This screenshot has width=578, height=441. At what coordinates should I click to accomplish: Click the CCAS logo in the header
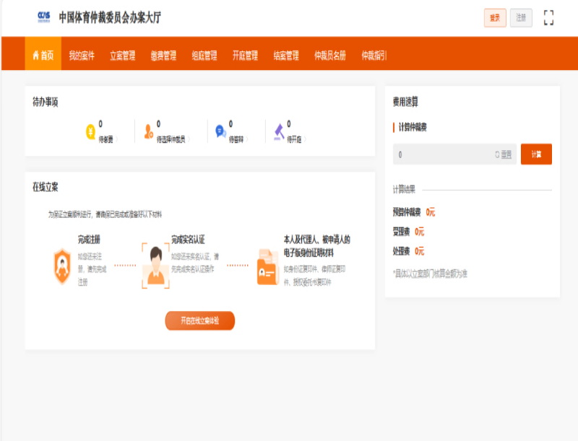[44, 17]
